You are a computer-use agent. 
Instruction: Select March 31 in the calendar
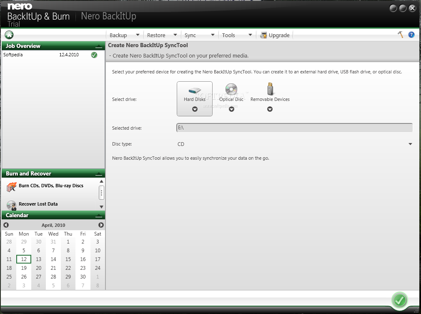(53, 242)
